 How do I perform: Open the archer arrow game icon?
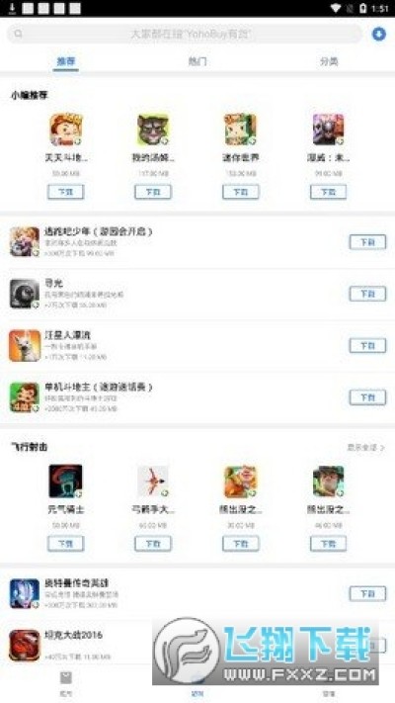[153, 482]
